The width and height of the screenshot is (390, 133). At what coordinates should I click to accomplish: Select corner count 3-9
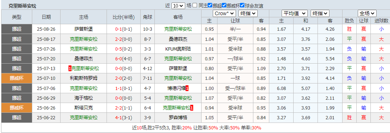pyautogui.click(x=148, y=117)
